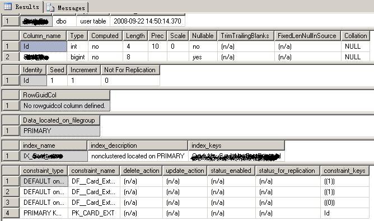Click the Type column header

(77, 36)
